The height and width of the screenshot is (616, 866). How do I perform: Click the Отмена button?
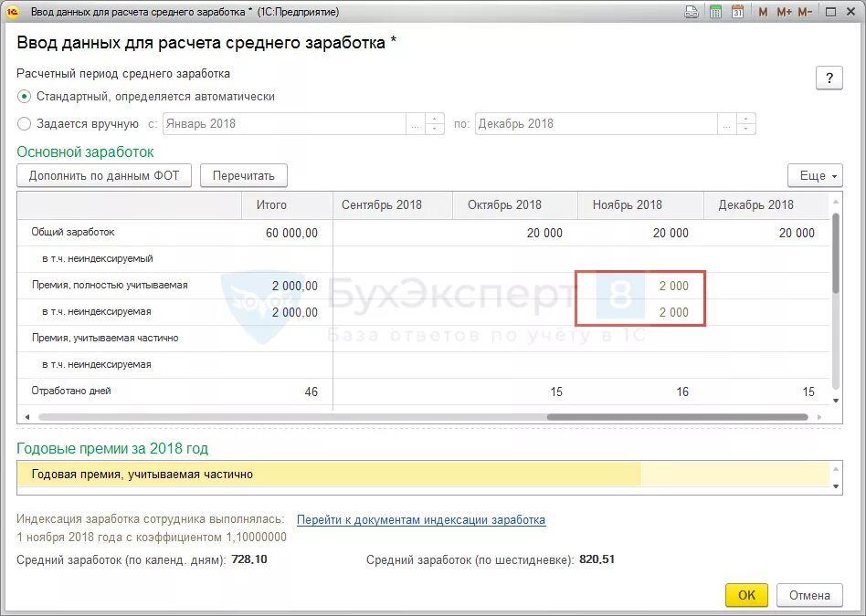click(809, 595)
